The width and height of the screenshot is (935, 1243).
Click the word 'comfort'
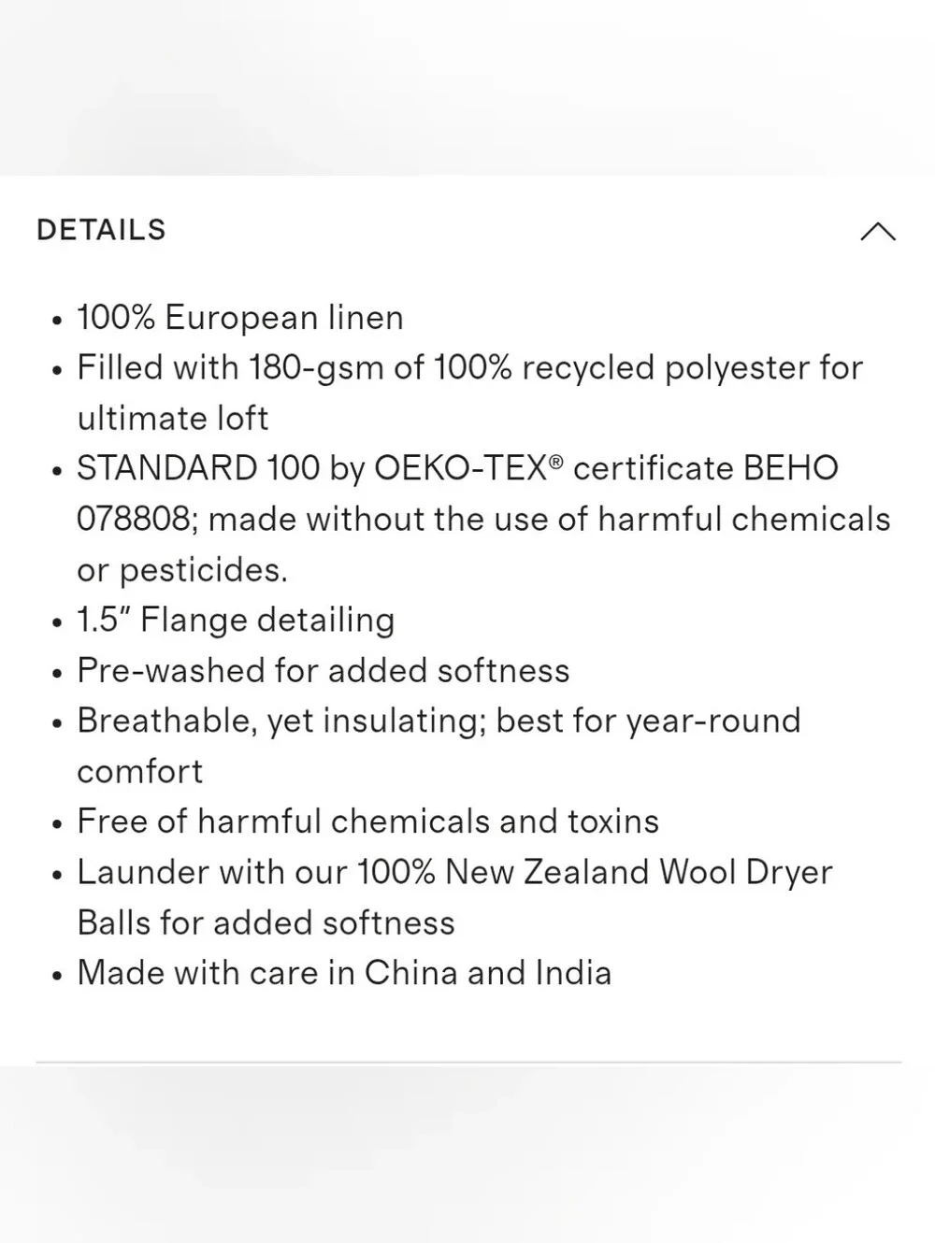139,772
